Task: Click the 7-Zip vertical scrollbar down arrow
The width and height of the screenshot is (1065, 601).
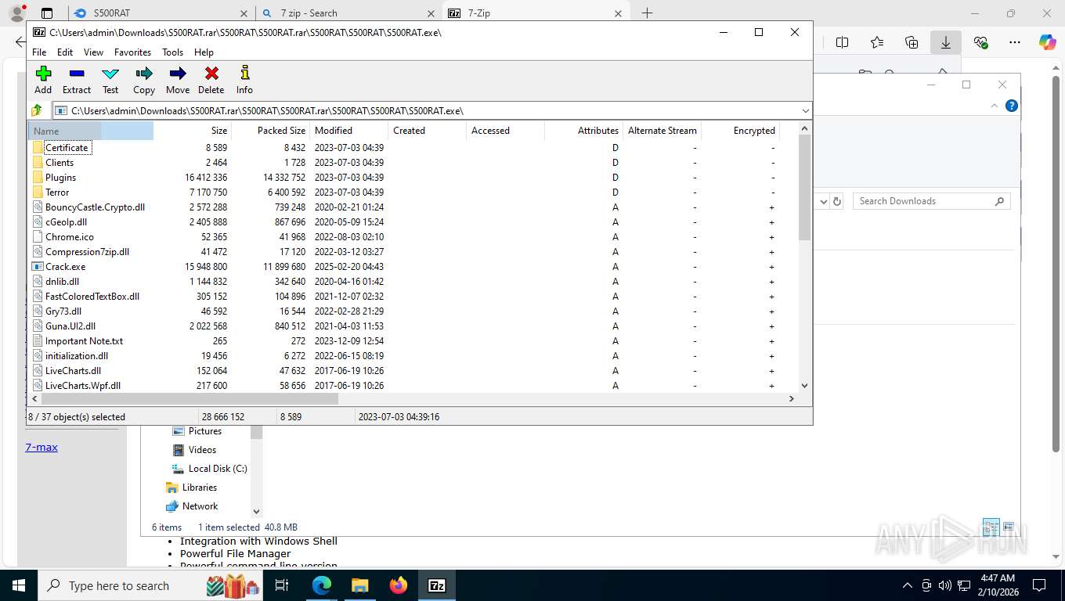Action: pos(804,386)
